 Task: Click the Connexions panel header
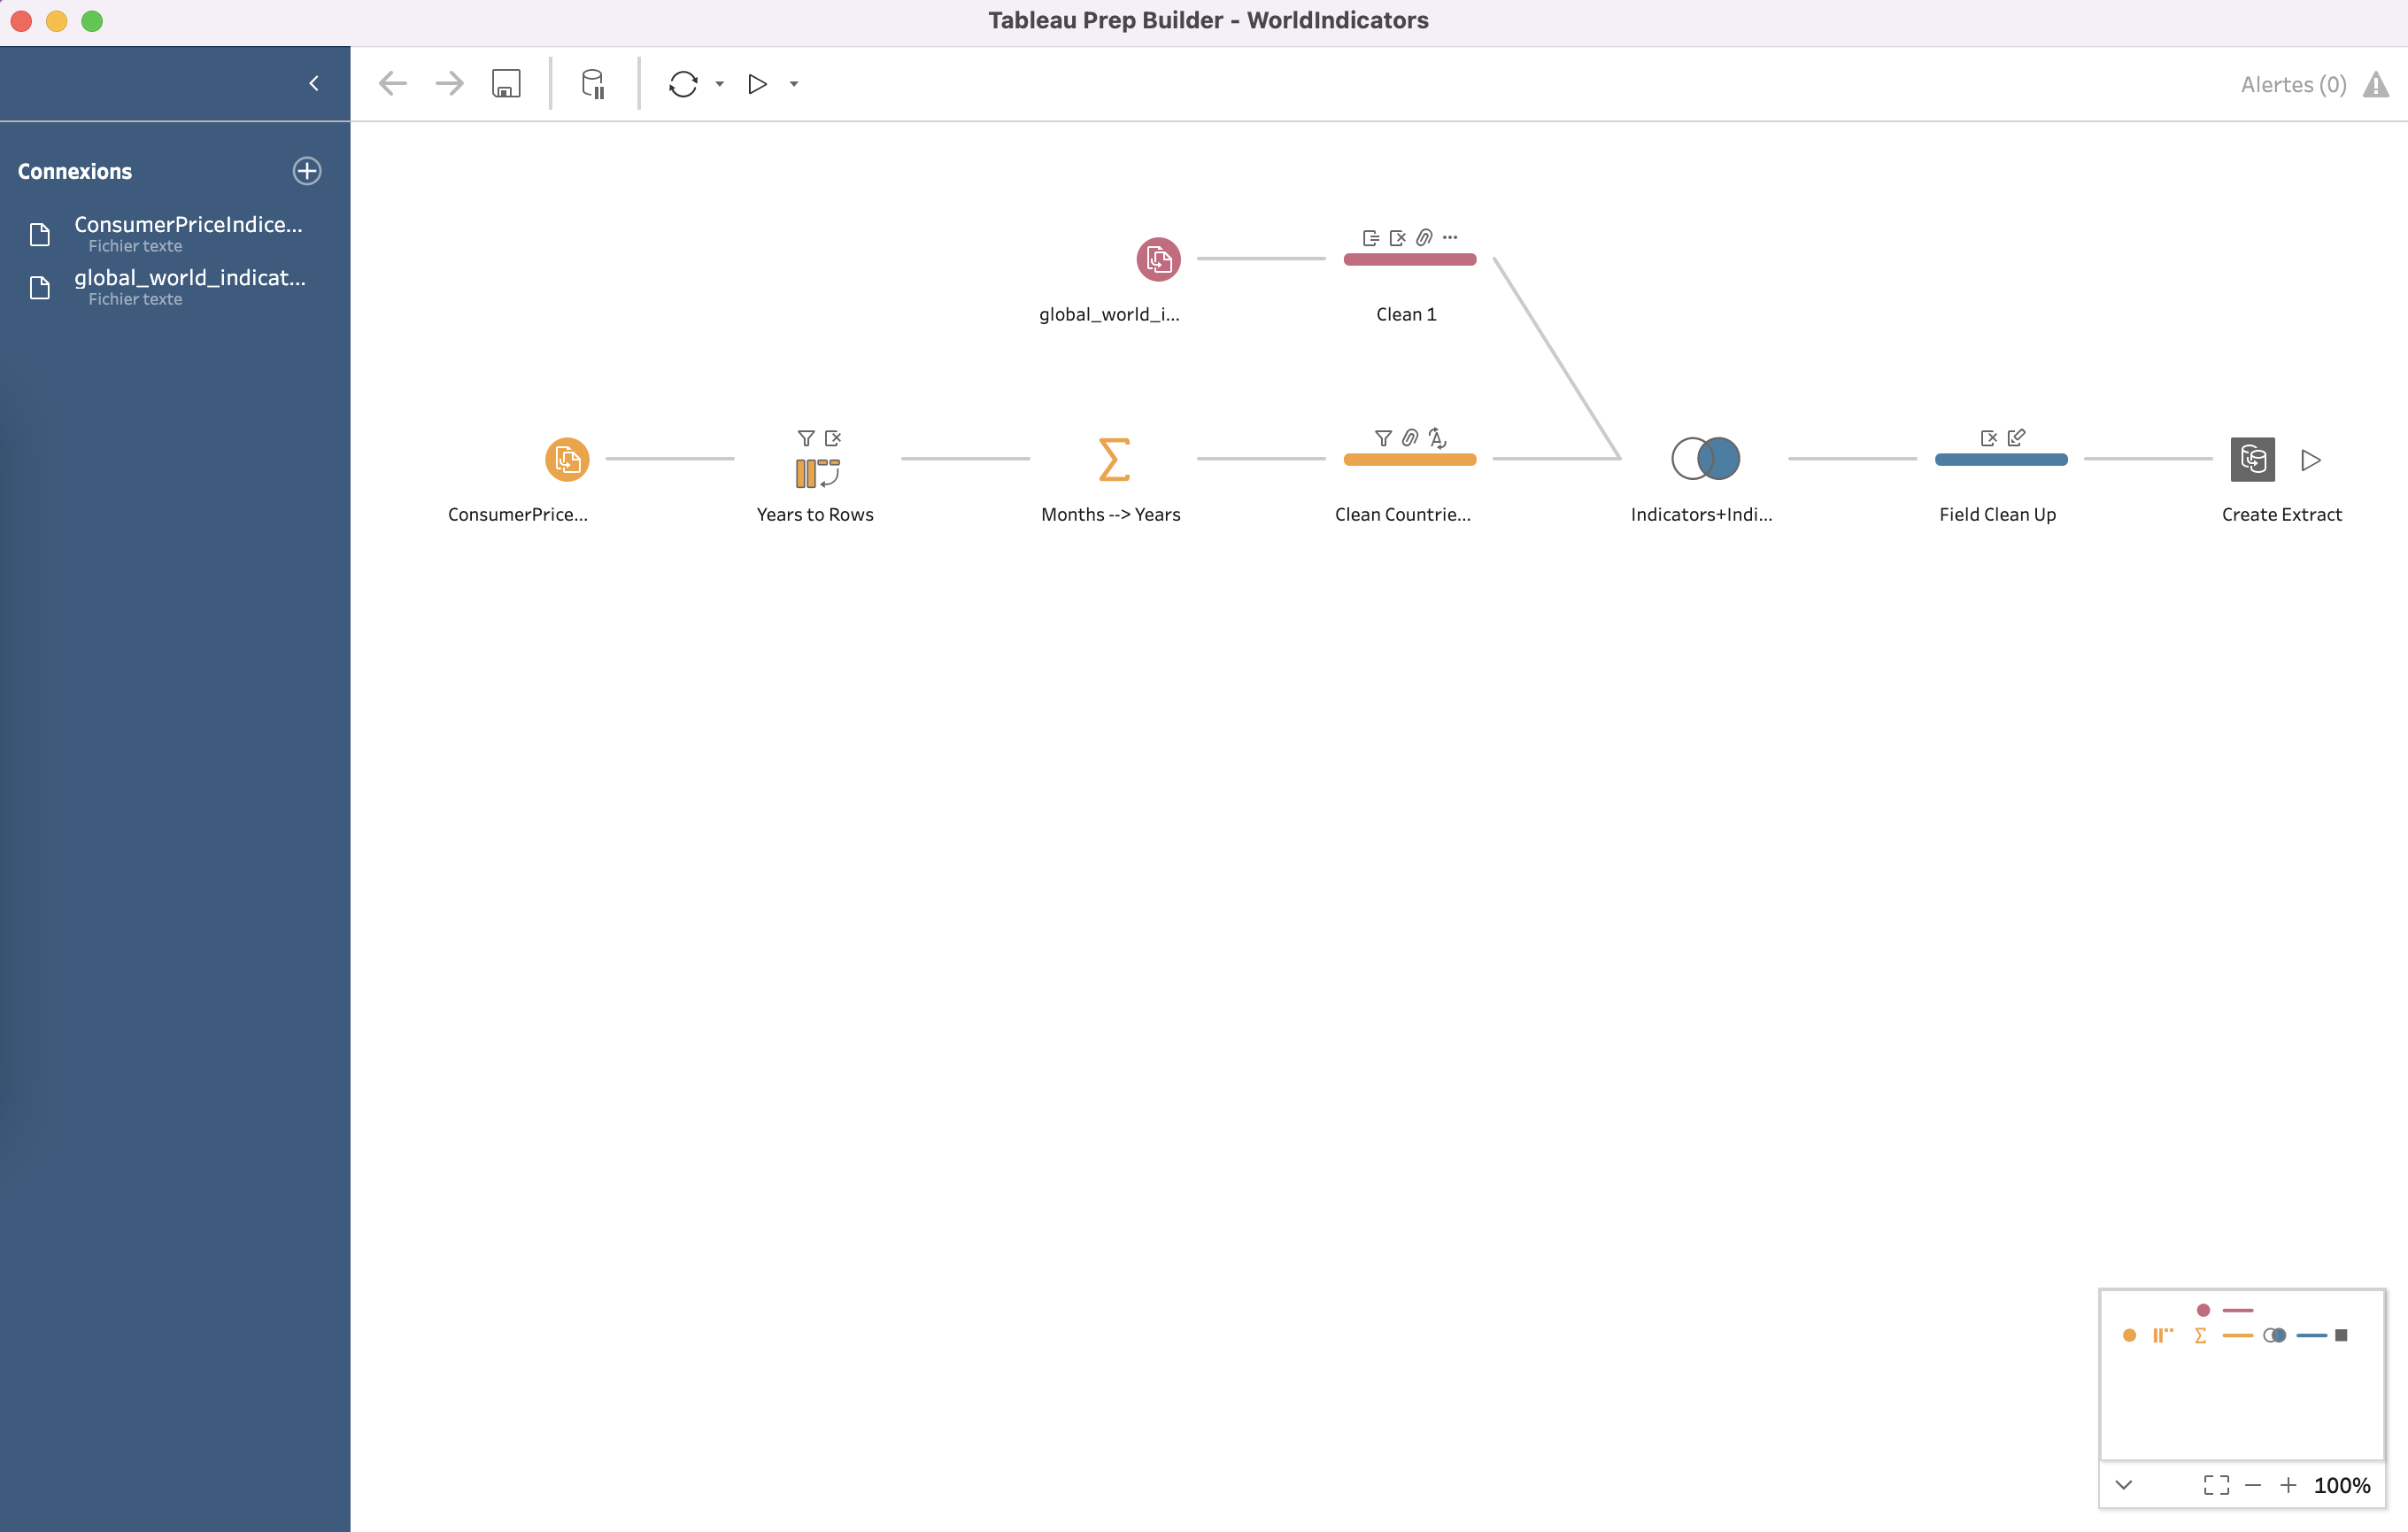point(75,171)
